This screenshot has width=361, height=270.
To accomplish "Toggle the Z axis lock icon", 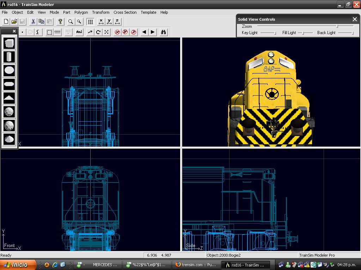I will coord(134,32).
